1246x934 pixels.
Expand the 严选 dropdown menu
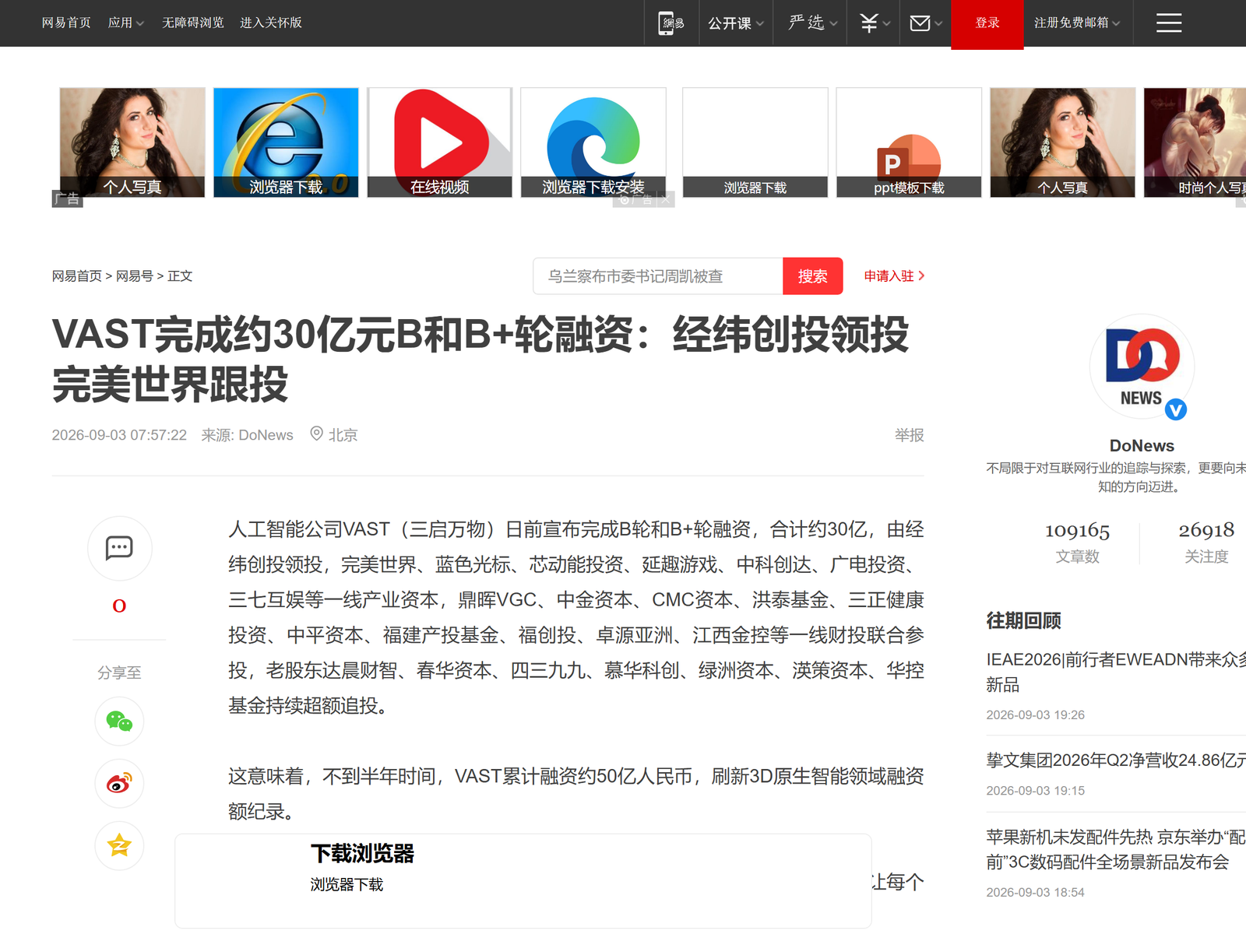[x=813, y=23]
